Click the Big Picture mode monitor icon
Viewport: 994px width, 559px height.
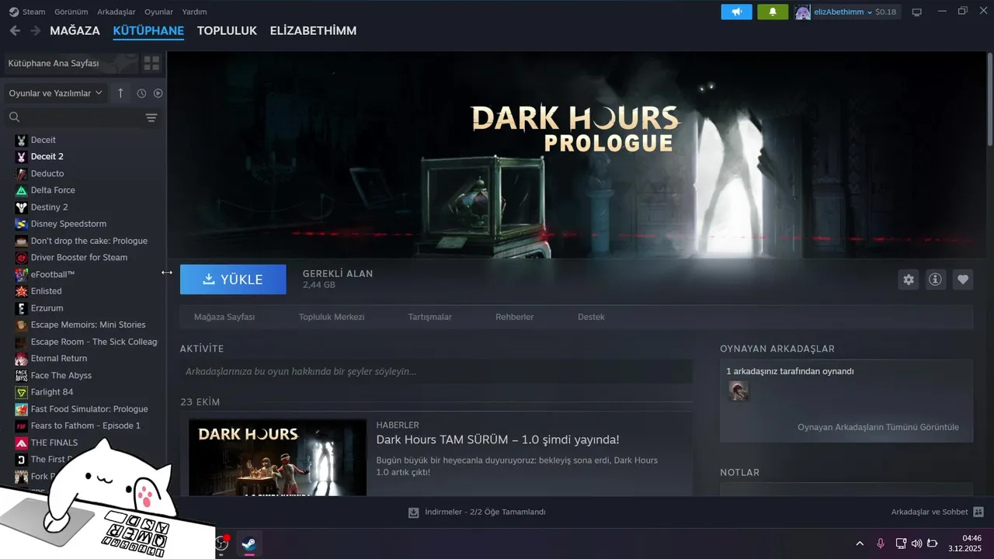(x=916, y=12)
